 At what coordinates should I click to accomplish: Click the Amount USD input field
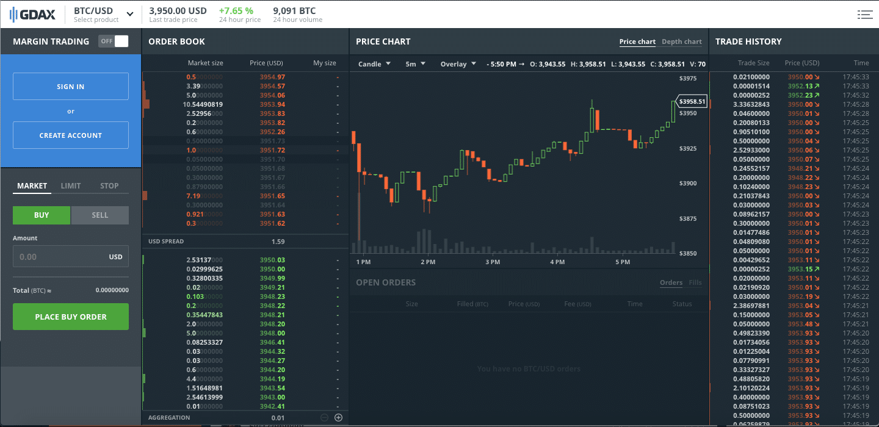coord(70,256)
